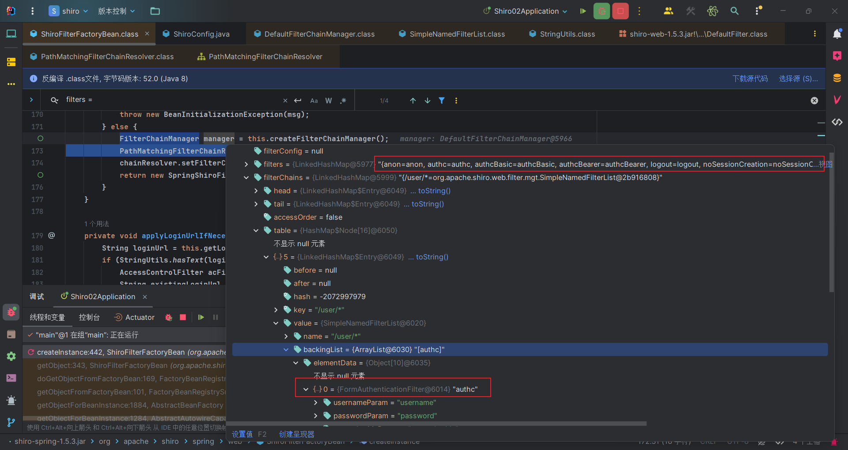Open the Services tool window gear icon
Screen dimensions: 848x450
pyautogui.click(x=11, y=356)
